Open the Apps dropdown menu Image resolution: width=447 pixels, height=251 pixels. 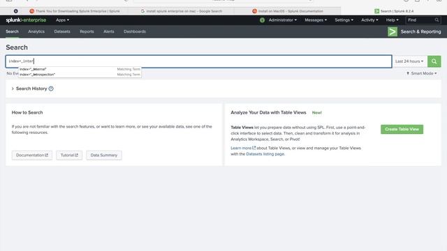[x=62, y=20]
